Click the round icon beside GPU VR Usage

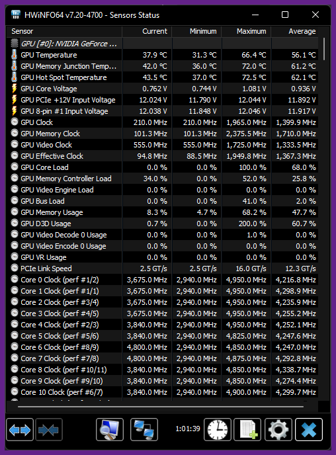click(x=15, y=257)
